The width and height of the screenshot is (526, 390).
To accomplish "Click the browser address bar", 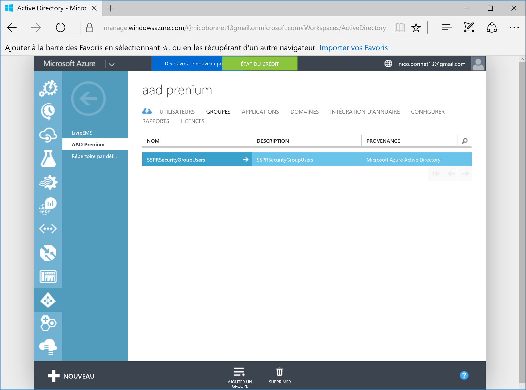I will point(244,27).
